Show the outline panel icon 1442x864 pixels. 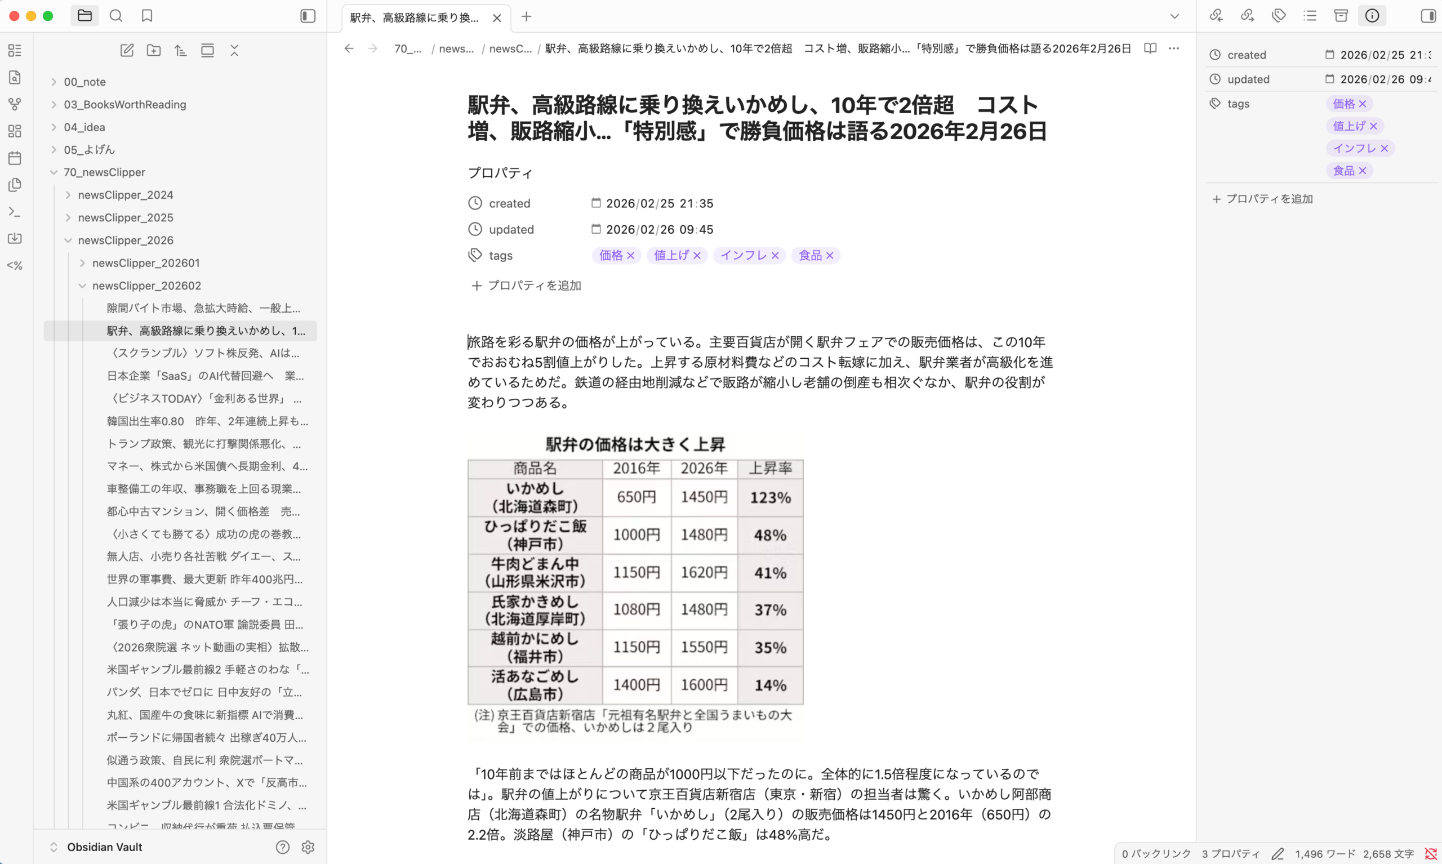click(1310, 16)
